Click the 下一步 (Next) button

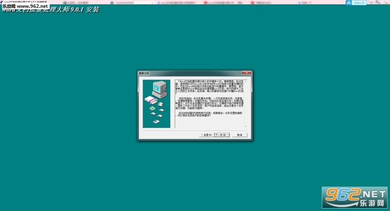pos(222,135)
